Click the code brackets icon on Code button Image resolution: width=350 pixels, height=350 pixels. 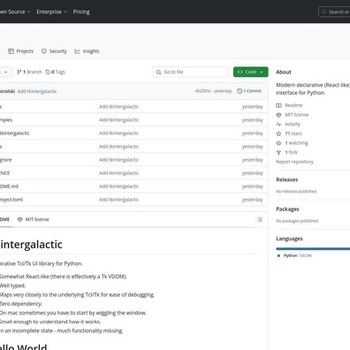240,72
